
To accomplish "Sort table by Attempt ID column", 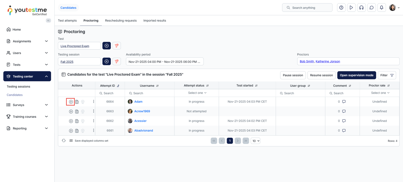I will 118,86.
